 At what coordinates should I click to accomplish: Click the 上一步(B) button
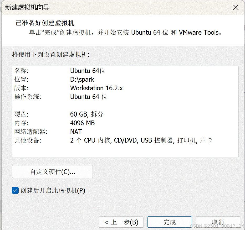(x=121, y=222)
